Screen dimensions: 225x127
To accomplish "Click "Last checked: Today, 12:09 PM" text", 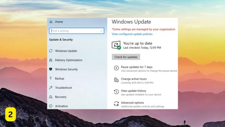I will [142, 48].
